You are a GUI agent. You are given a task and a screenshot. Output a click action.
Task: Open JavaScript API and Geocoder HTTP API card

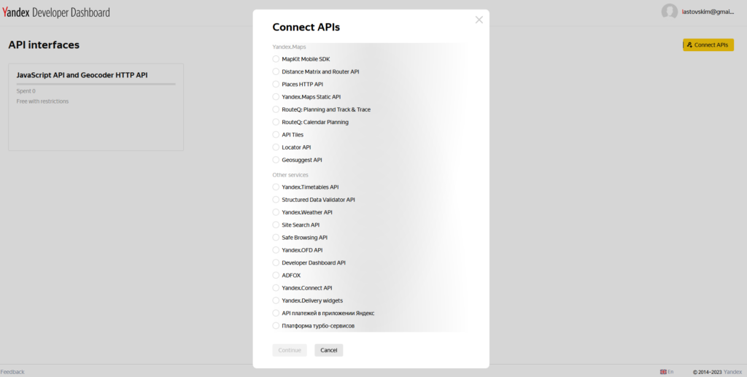[96, 106]
